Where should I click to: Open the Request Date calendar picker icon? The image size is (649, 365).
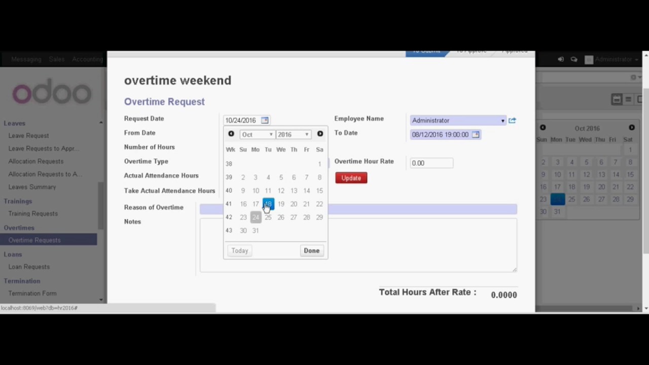tap(265, 120)
